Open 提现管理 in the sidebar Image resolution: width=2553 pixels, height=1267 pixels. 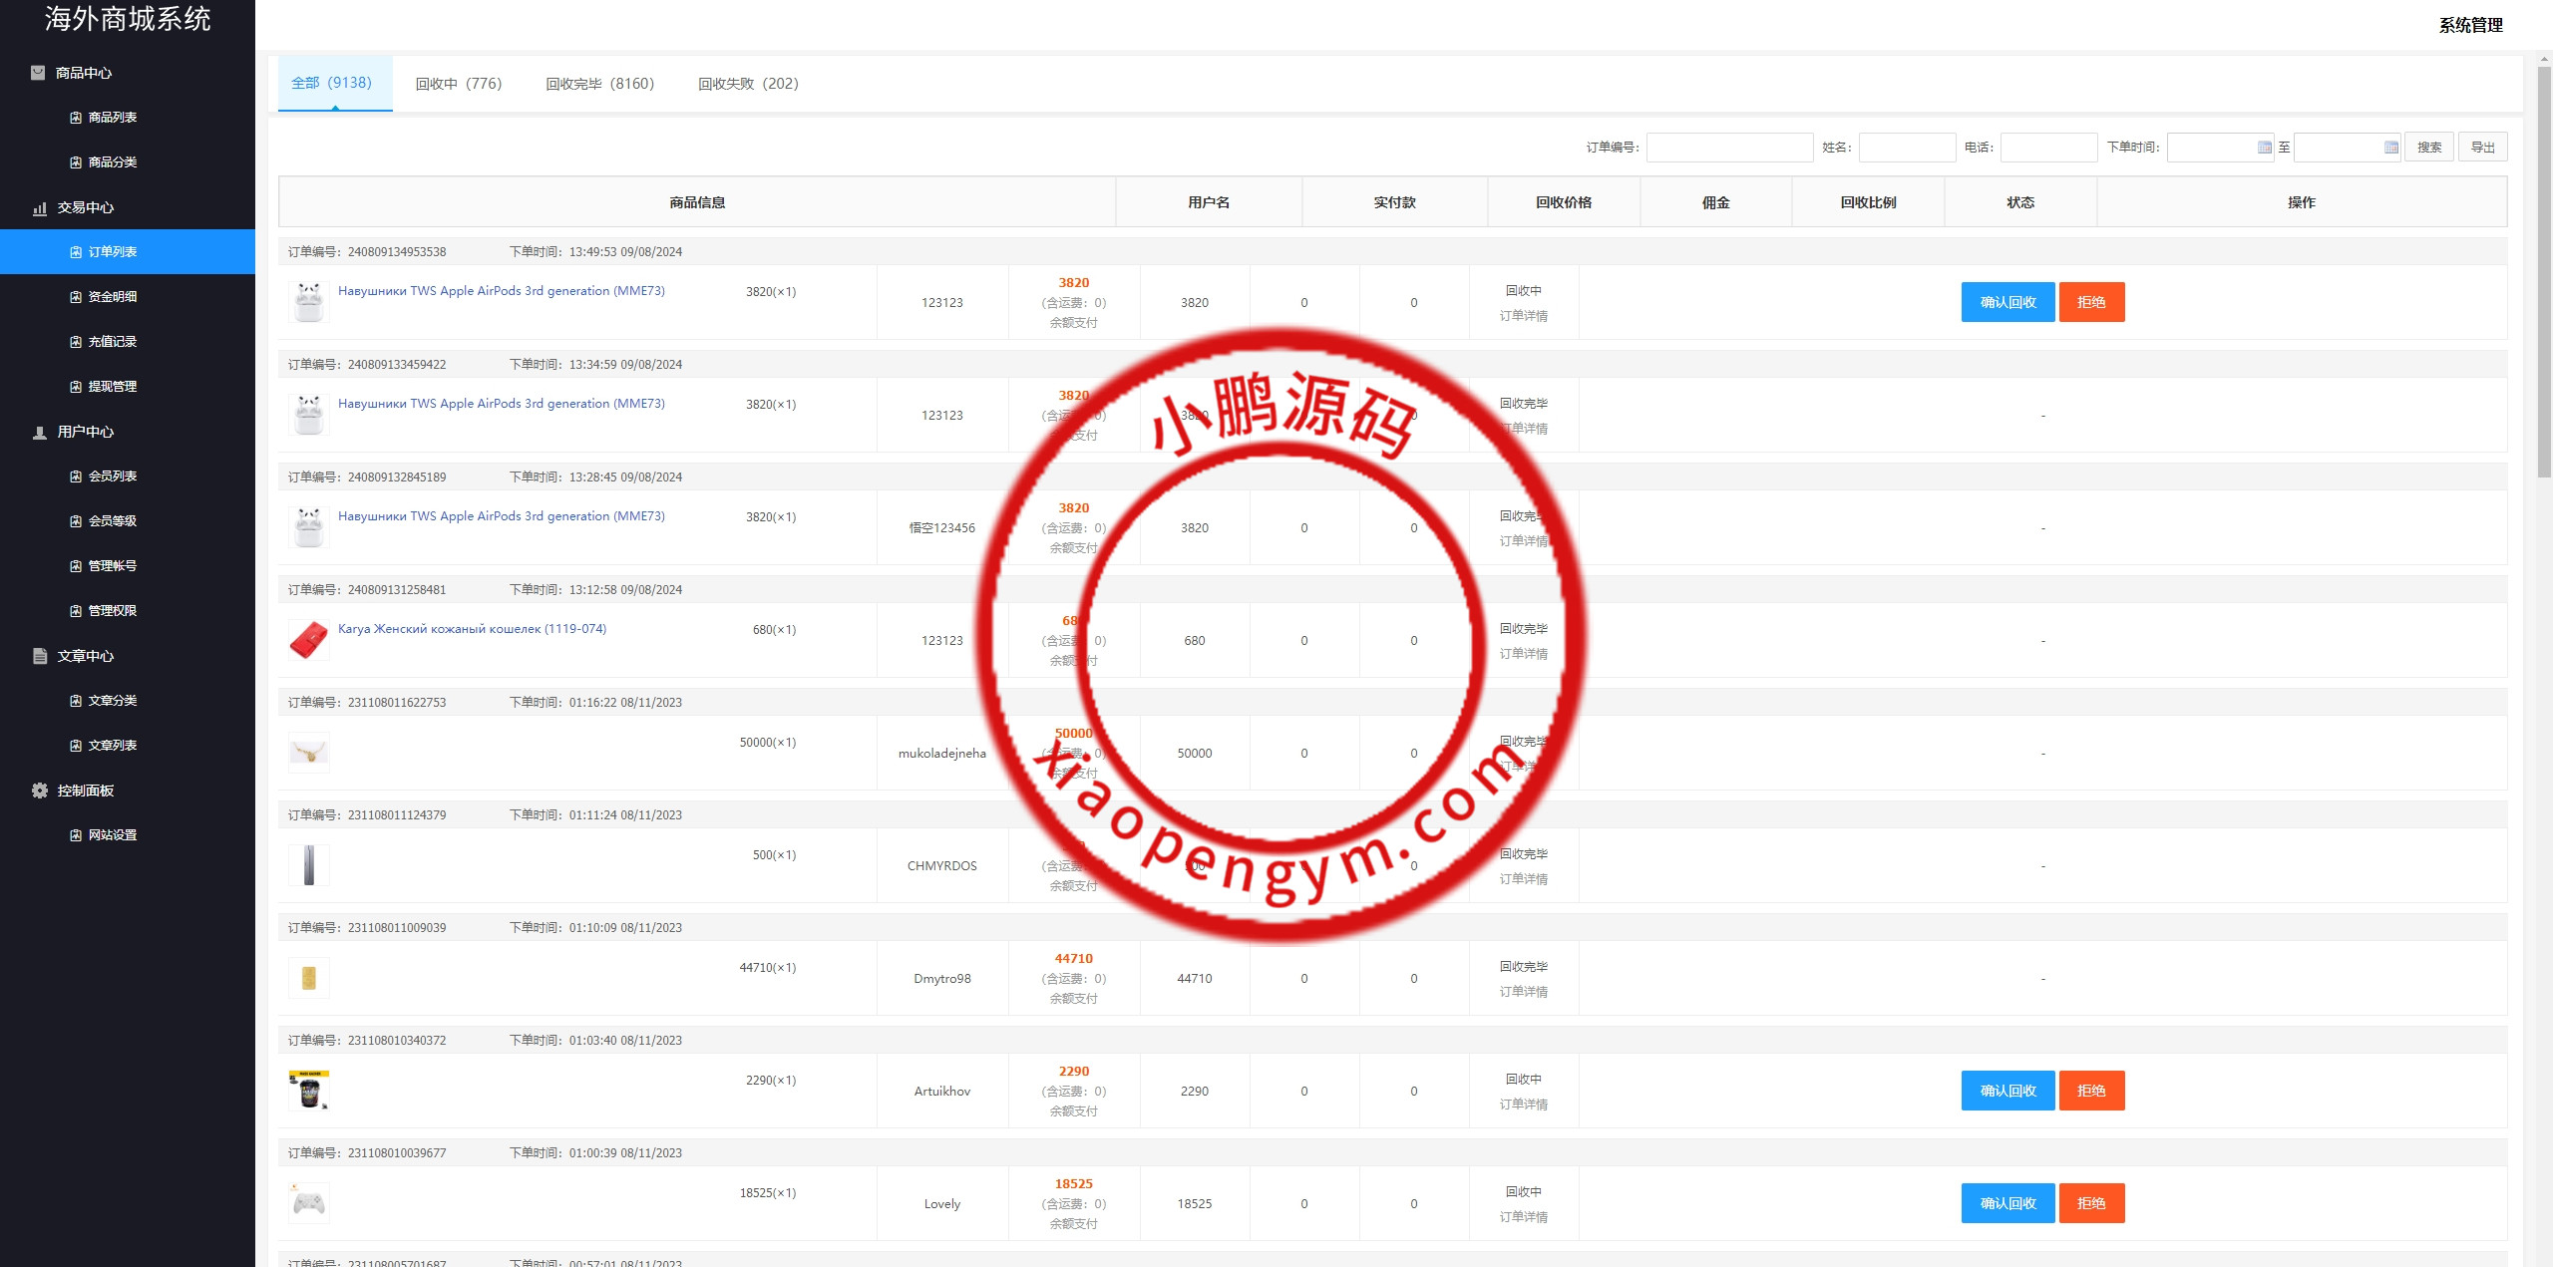point(112,387)
